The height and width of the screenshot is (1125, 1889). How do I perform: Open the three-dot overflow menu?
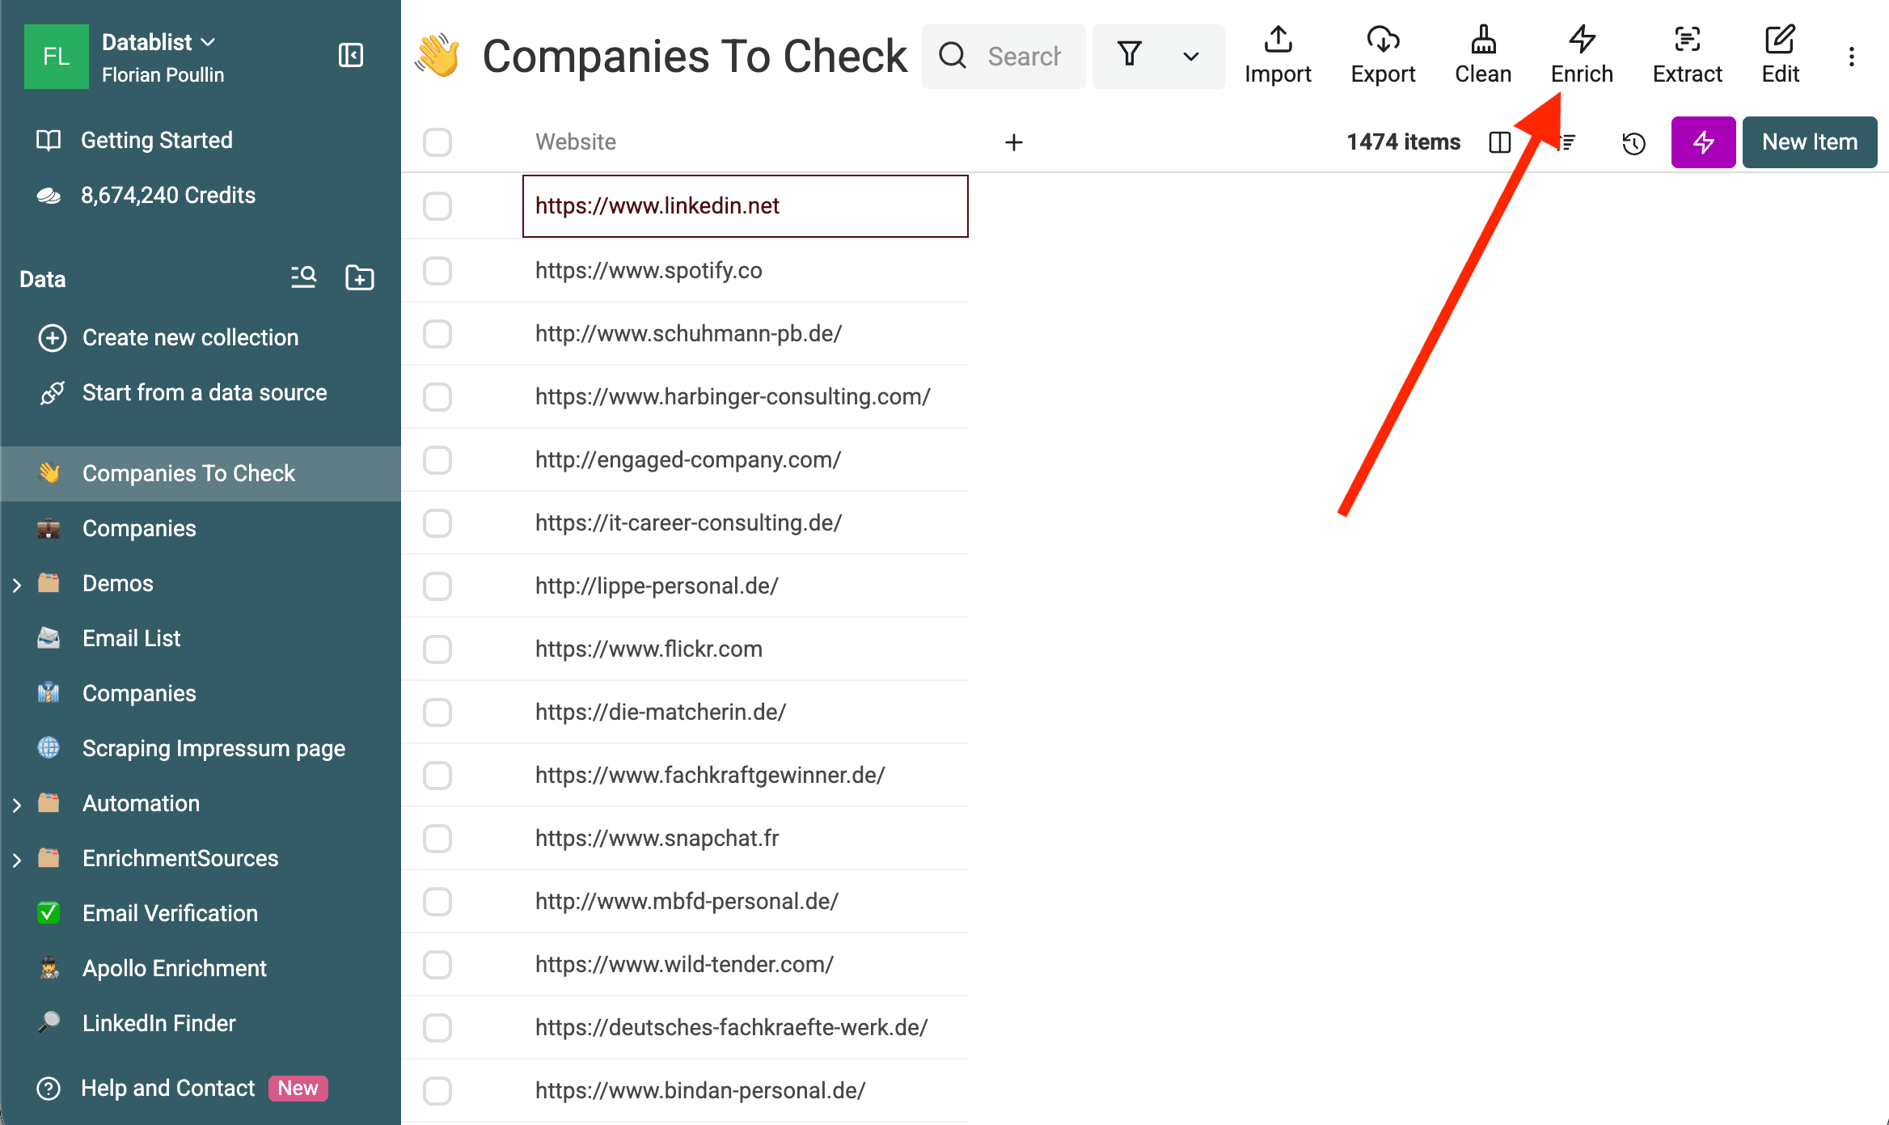(x=1851, y=56)
